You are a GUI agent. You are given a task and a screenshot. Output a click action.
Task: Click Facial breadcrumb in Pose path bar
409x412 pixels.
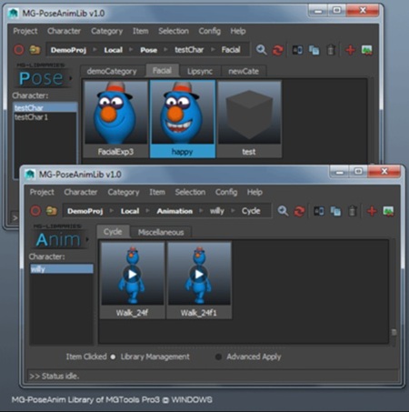[231, 50]
